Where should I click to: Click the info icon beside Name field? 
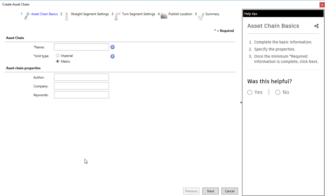[x=112, y=47]
